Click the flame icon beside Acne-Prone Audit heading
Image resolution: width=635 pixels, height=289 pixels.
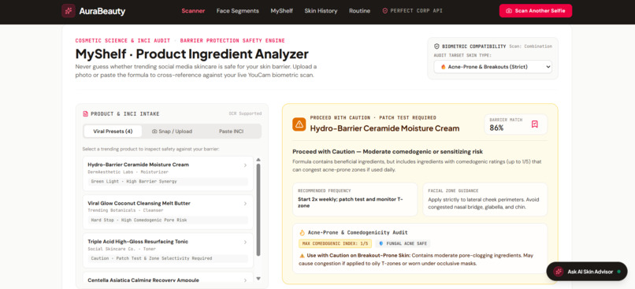pyautogui.click(x=302, y=232)
